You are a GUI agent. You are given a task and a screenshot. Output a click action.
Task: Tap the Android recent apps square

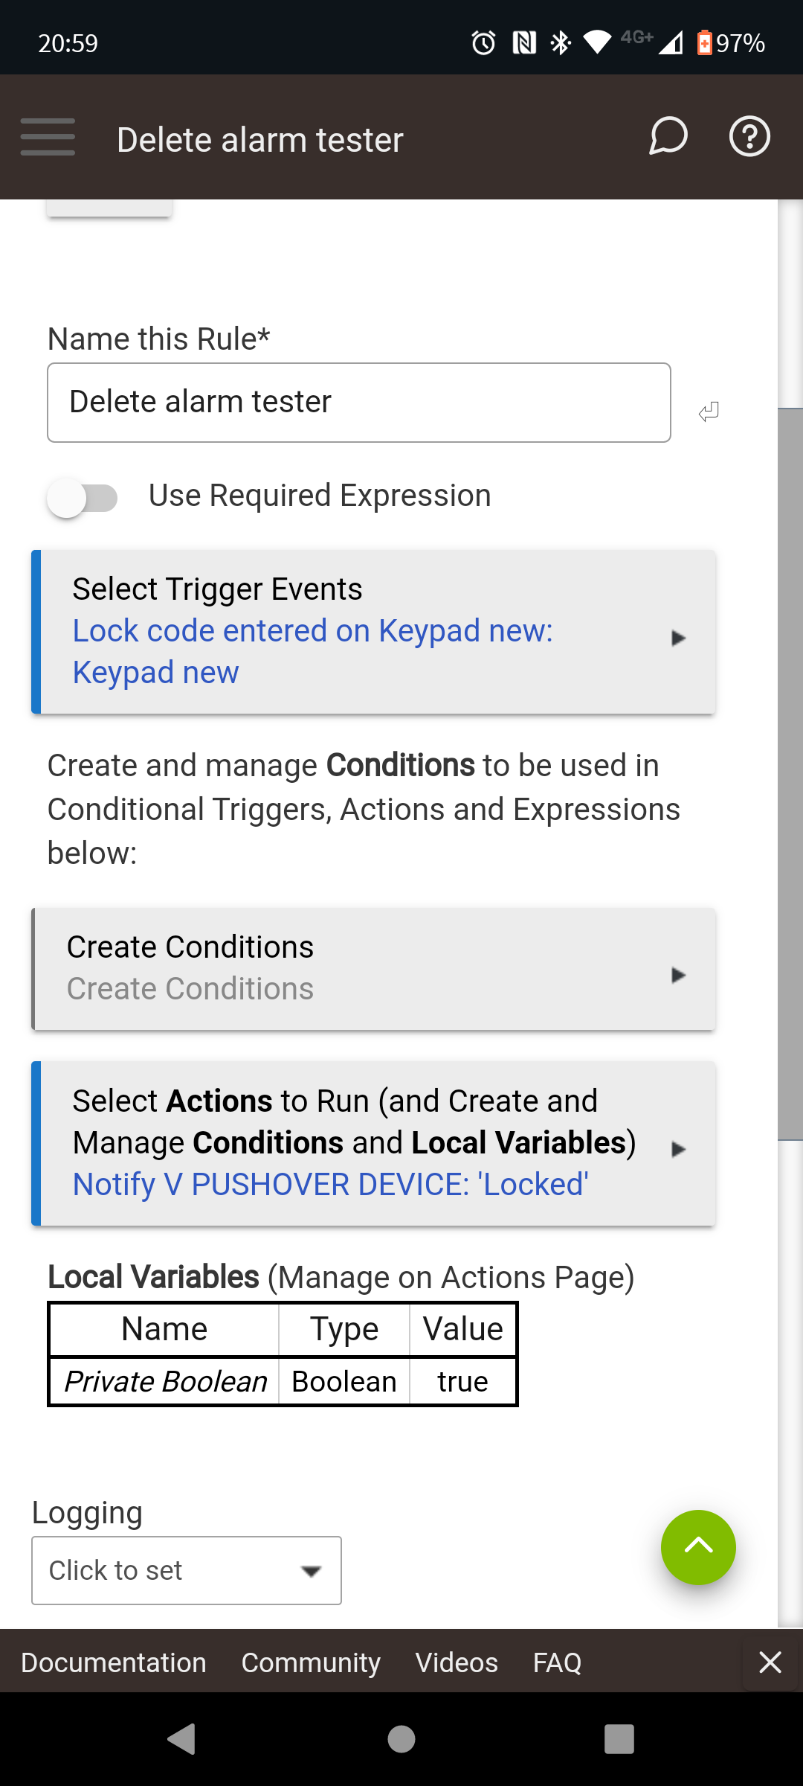[x=619, y=1739]
